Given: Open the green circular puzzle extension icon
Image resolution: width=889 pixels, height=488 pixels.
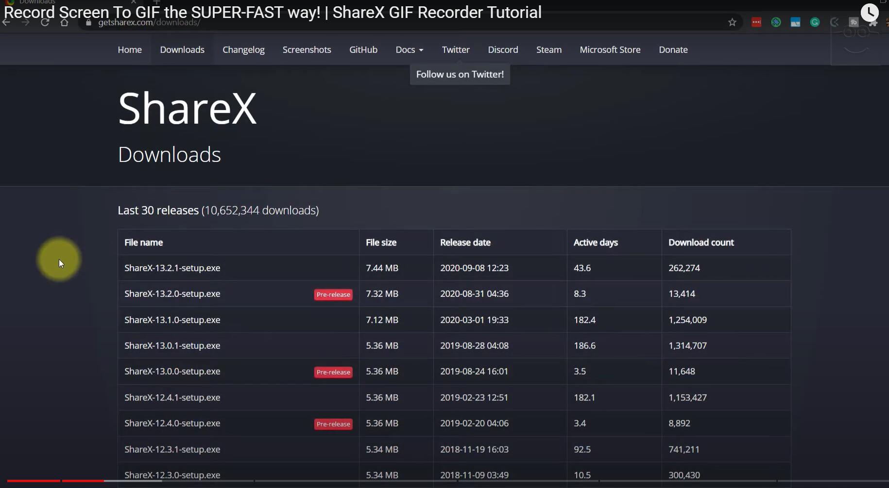Looking at the screenshot, I should pyautogui.click(x=776, y=22).
